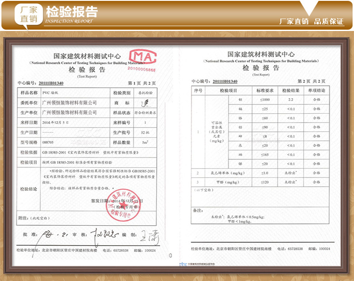Click the 甲醛 (mg/kg) item cell

(227, 182)
